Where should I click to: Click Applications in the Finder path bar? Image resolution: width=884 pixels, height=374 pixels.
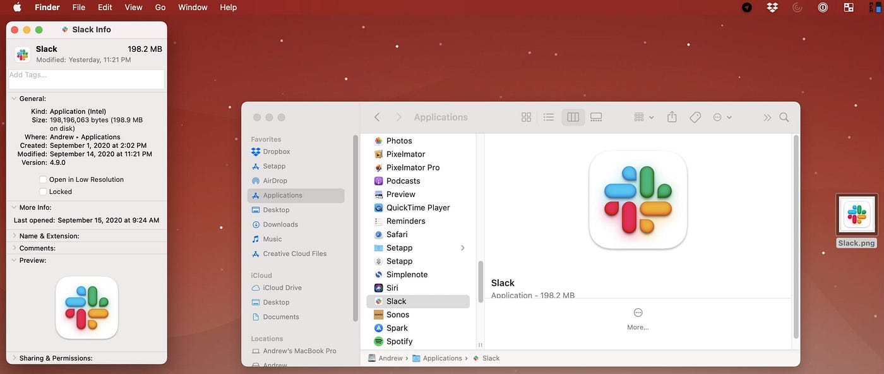coord(437,358)
